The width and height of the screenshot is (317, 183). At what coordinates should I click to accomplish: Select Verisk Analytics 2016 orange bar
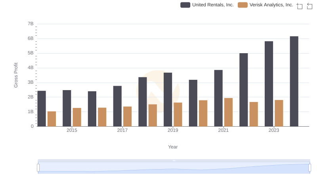(x=102, y=117)
